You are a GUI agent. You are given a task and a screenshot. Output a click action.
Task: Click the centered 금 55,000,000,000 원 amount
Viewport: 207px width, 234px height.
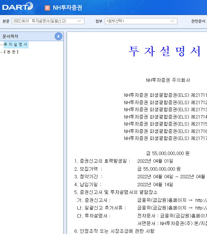pyautogui.click(x=168, y=153)
